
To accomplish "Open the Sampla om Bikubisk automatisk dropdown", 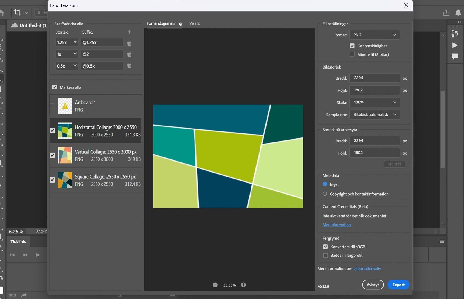I will click(374, 115).
